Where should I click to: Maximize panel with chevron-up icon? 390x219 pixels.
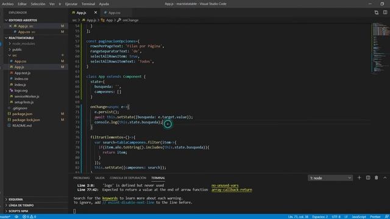point(385,178)
